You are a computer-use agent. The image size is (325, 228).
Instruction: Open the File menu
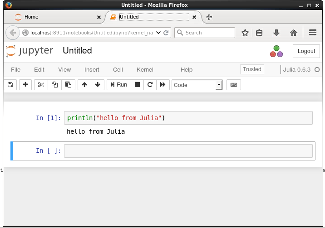pyautogui.click(x=15, y=70)
